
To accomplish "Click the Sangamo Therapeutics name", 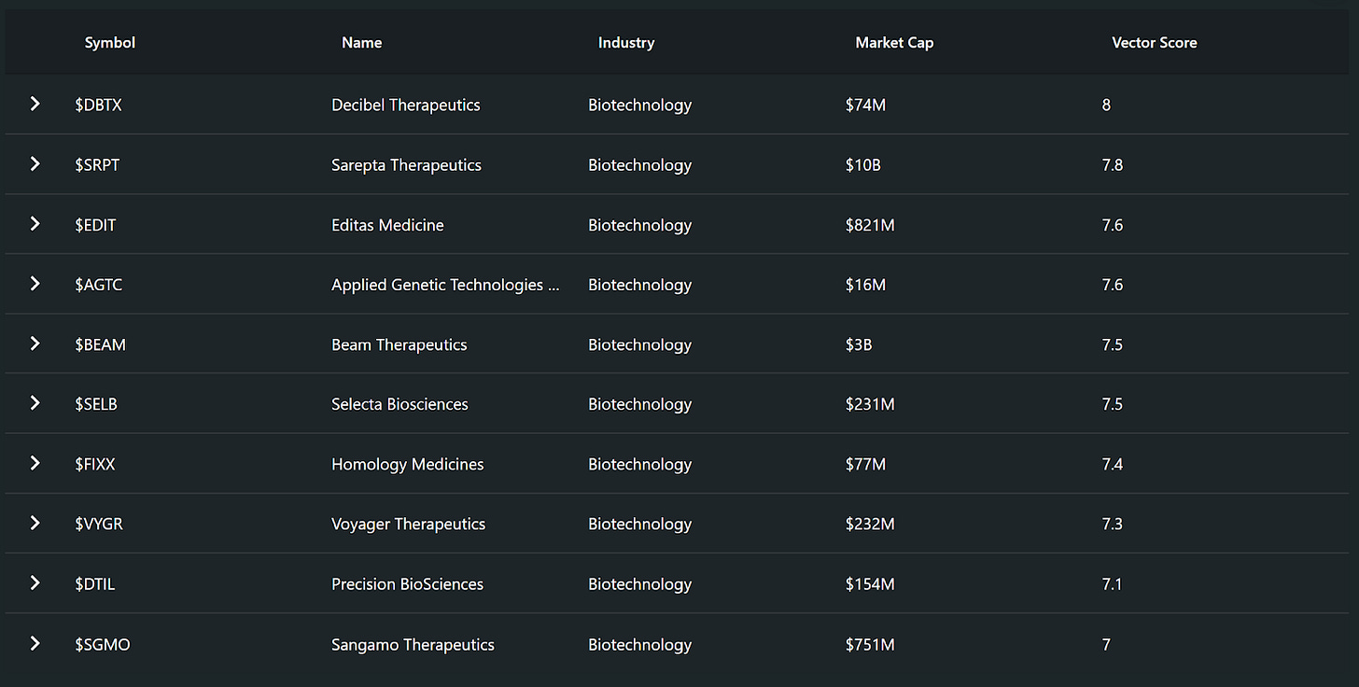I will tap(413, 644).
